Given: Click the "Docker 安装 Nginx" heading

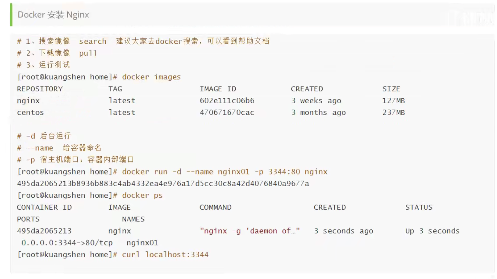Looking at the screenshot, I should (x=53, y=15).
